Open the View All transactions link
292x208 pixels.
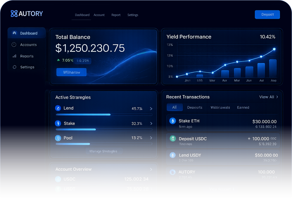pyautogui.click(x=268, y=97)
